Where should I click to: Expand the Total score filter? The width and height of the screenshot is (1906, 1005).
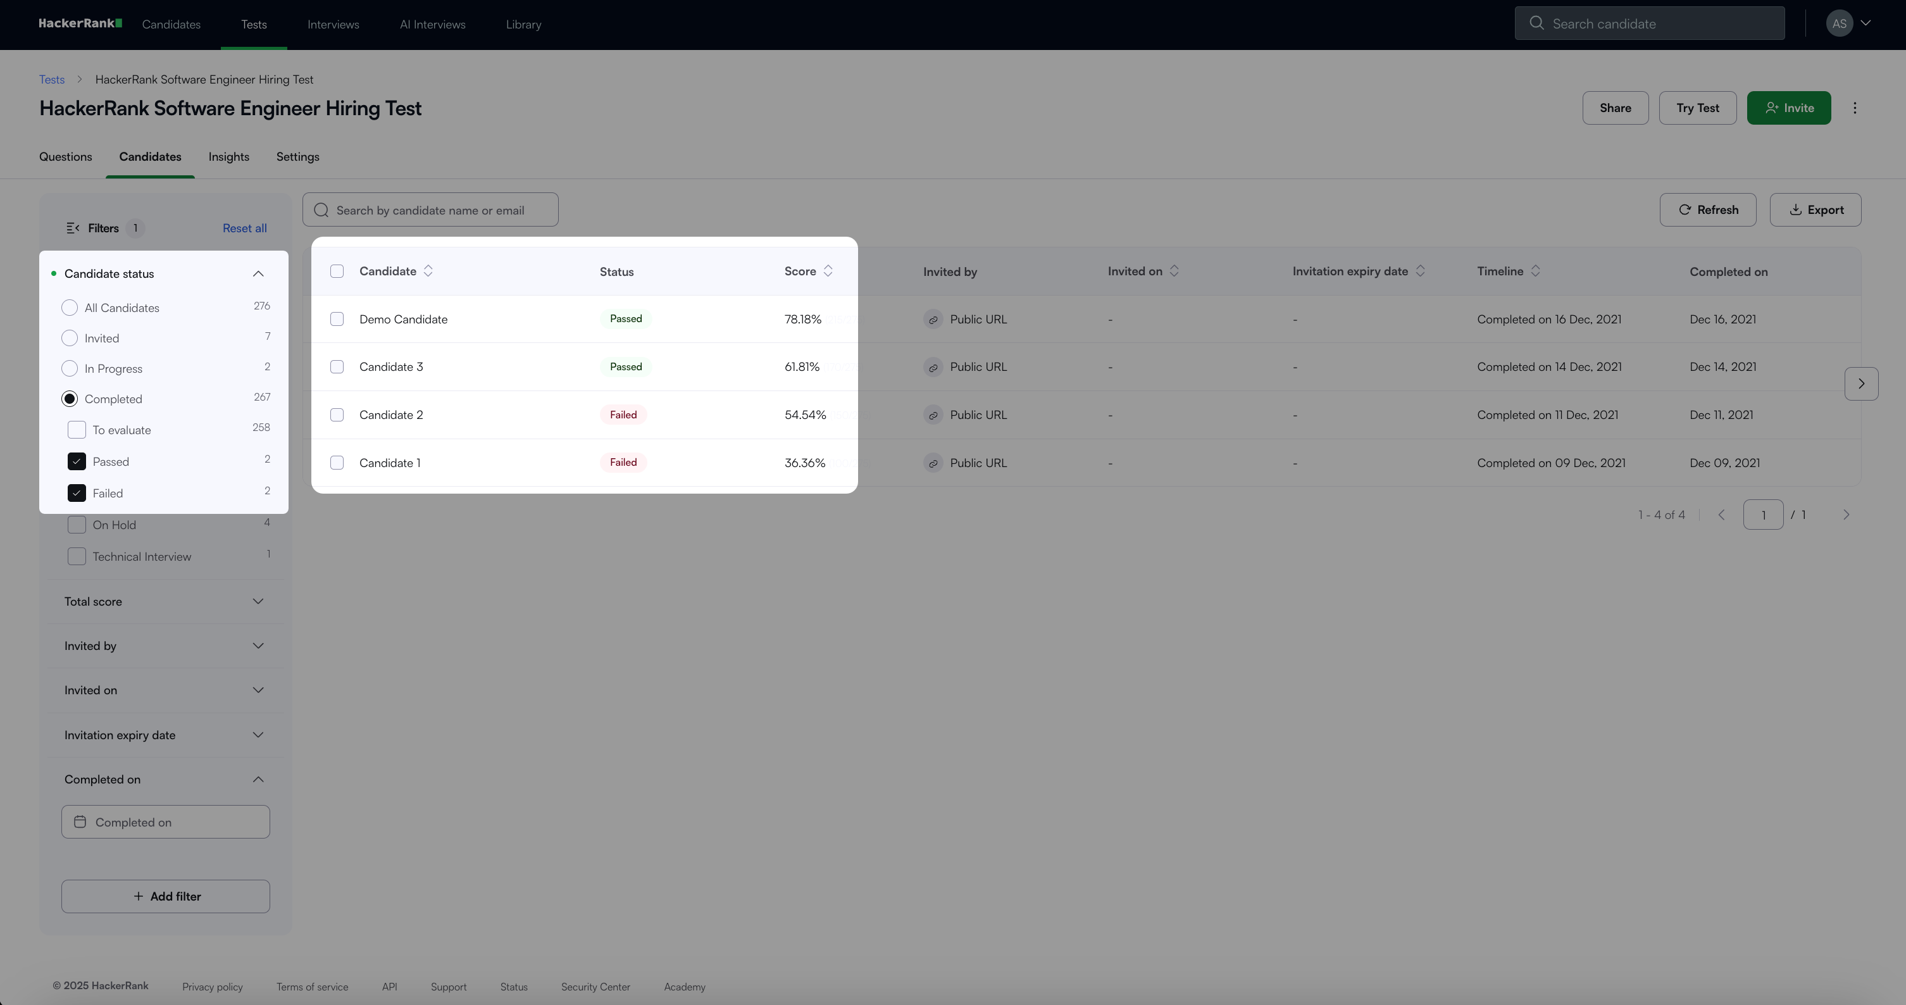pyautogui.click(x=258, y=601)
